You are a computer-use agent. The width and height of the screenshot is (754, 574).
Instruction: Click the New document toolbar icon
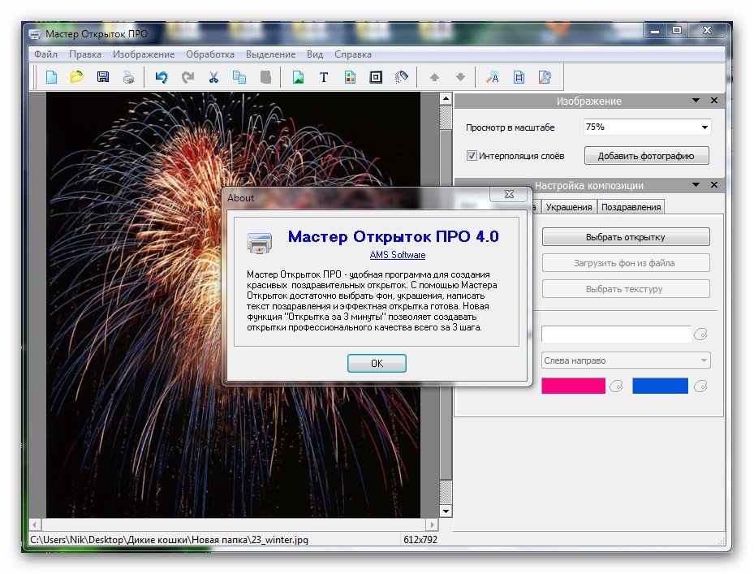51,78
